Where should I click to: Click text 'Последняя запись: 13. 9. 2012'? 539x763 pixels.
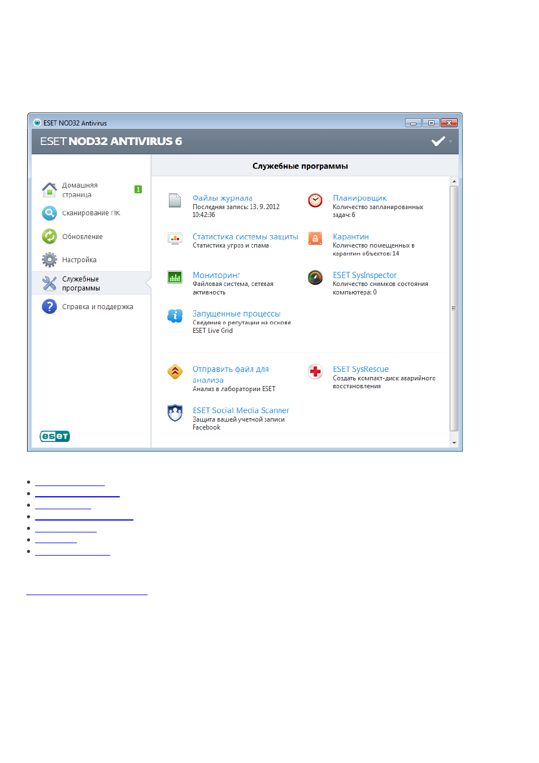click(236, 207)
